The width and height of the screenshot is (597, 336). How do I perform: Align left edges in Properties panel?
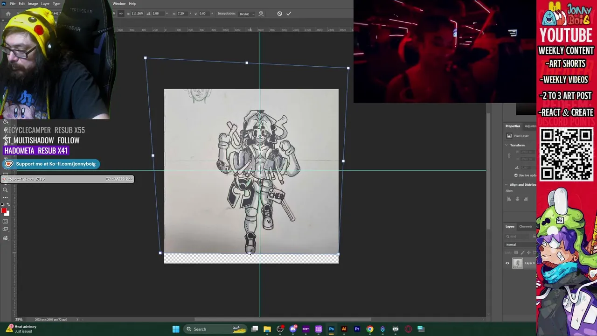pyautogui.click(x=509, y=199)
